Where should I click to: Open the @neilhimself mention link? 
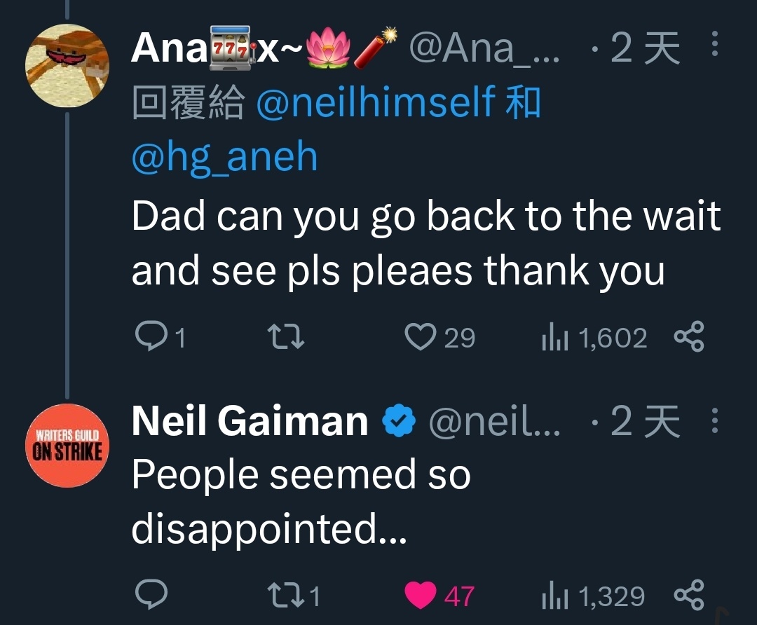[x=376, y=102]
